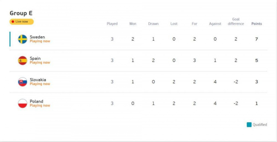Click the Against column header
The height and width of the screenshot is (142, 277).
click(215, 24)
